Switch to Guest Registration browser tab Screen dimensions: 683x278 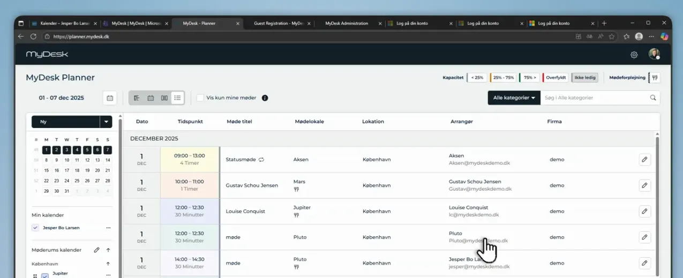279,24
